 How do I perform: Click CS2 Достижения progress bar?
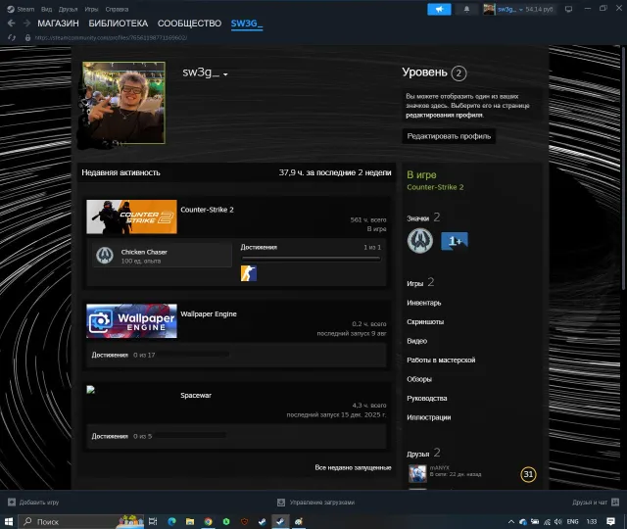(311, 259)
